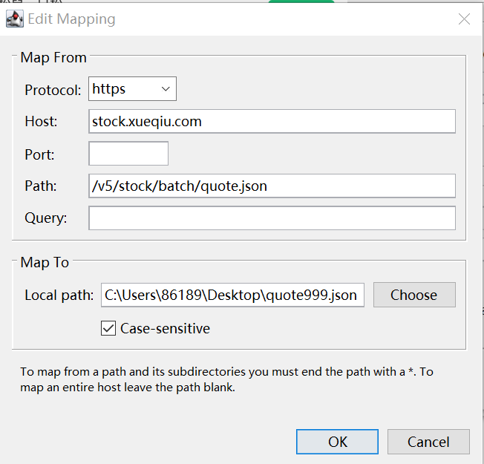
Task: Click the Host label
Action: [41, 121]
